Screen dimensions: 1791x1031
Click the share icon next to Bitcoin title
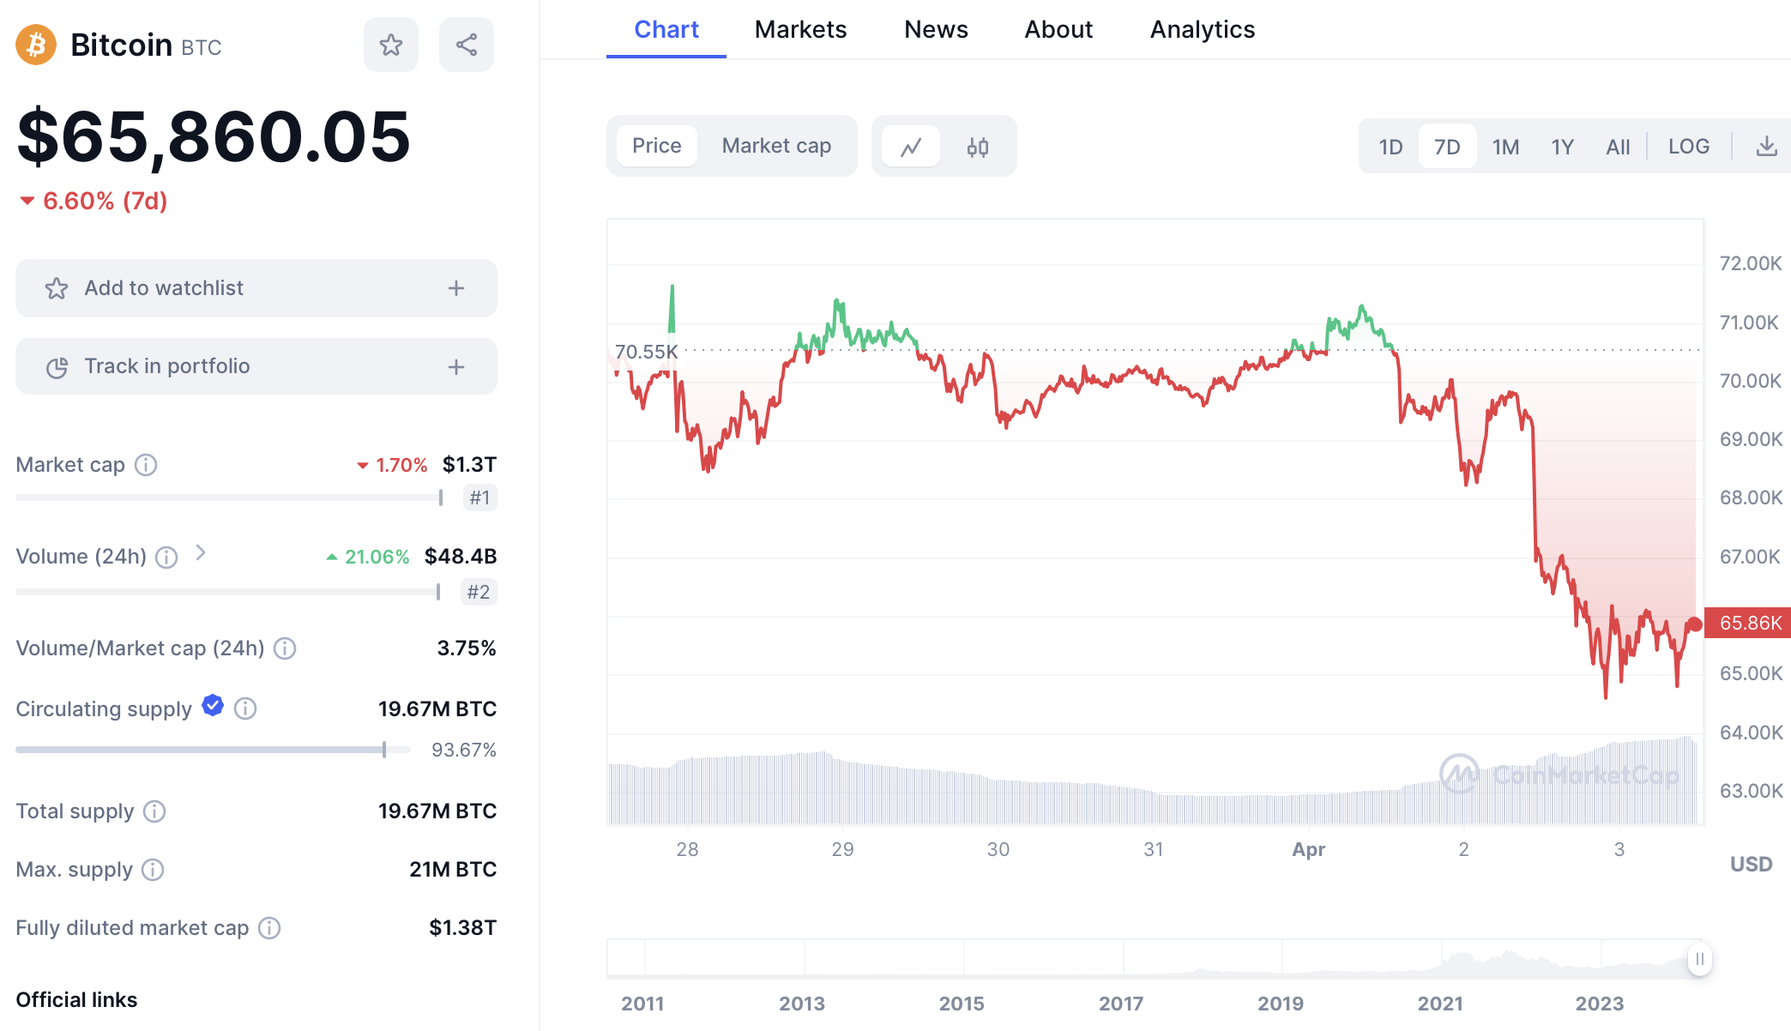[467, 45]
